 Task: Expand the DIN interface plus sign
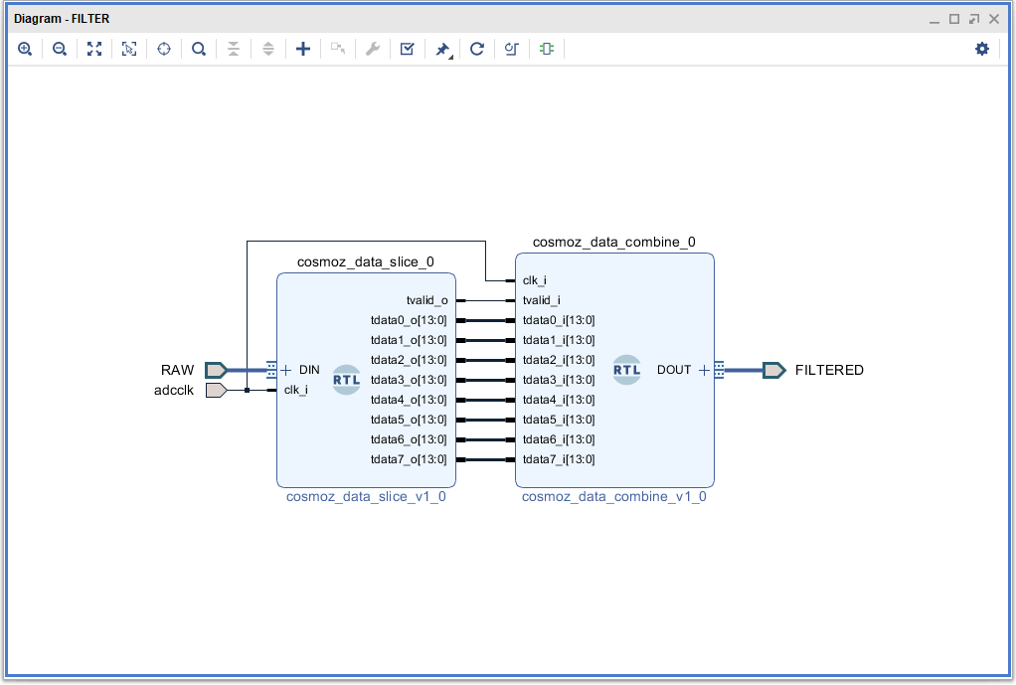point(285,370)
